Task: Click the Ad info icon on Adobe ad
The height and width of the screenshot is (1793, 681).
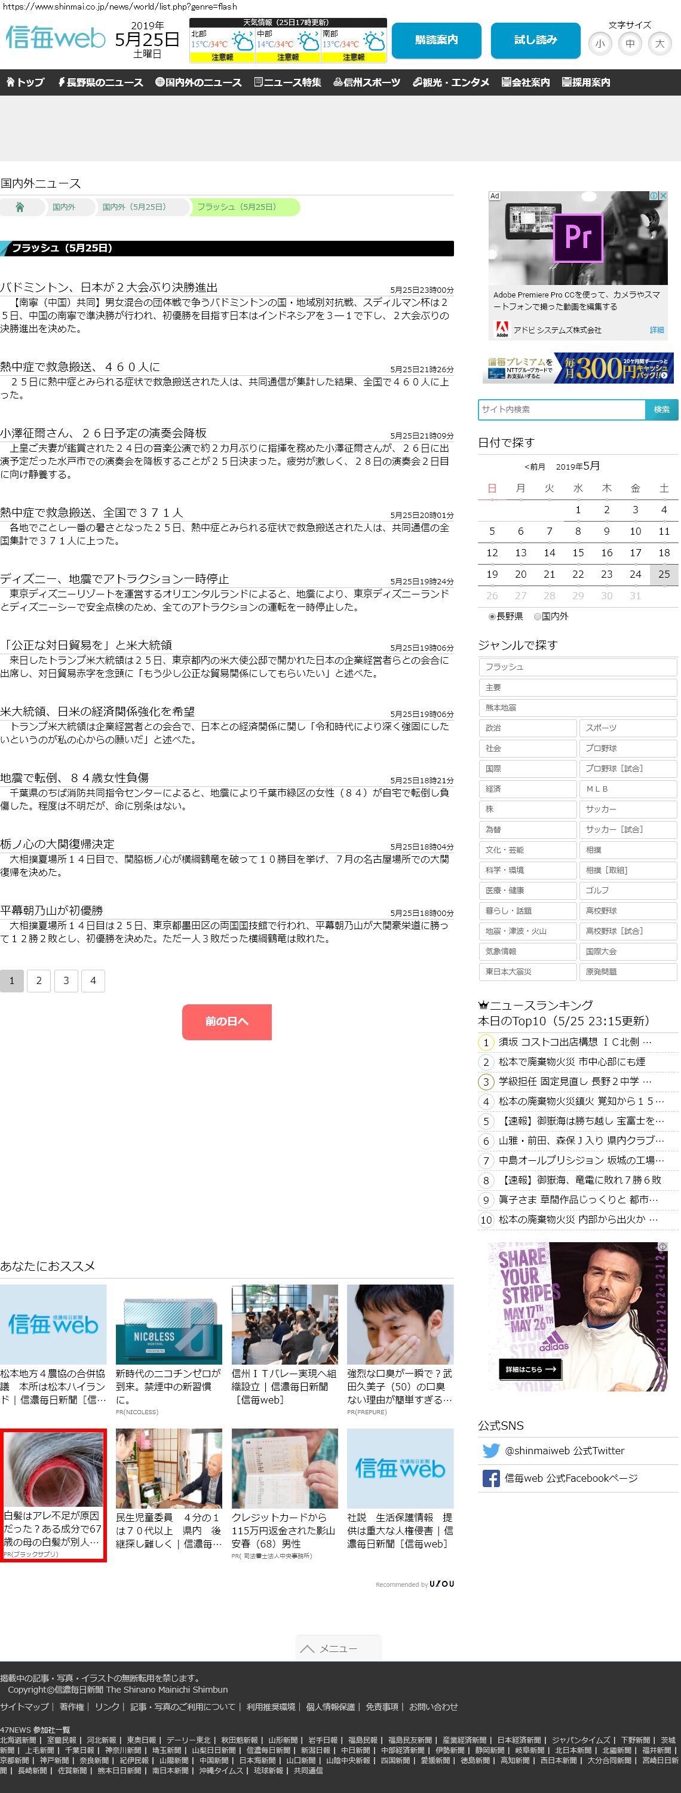Action: [x=654, y=195]
